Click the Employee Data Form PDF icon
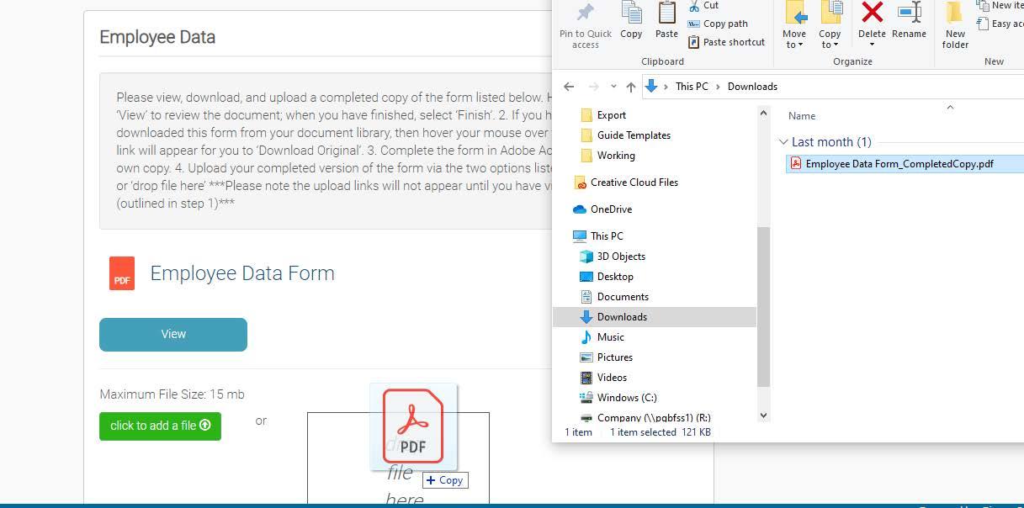Viewport: 1024px width, 508px height. 122,273
